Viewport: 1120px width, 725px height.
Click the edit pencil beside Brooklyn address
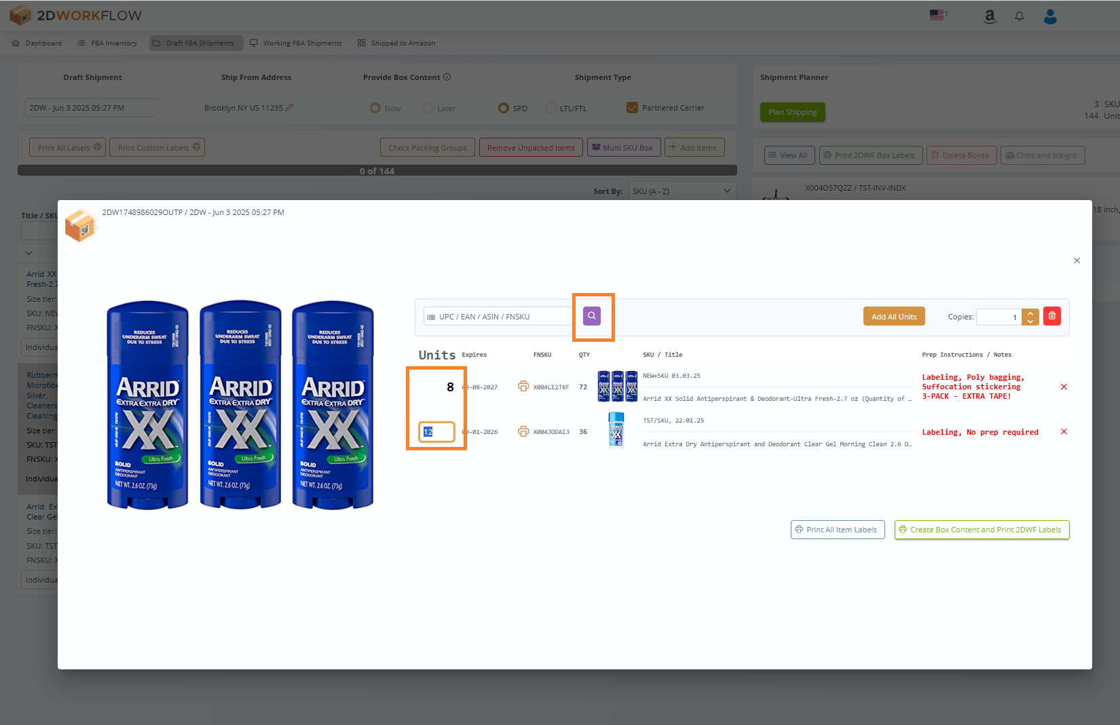pos(291,107)
